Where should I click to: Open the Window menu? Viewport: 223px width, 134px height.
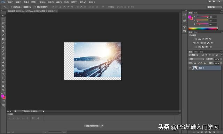coord(83,2)
